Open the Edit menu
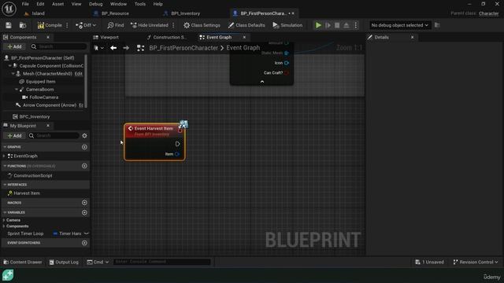This screenshot has width=504, height=283. coord(40,4)
